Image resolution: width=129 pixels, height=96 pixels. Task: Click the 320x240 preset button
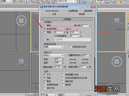tap(73, 59)
